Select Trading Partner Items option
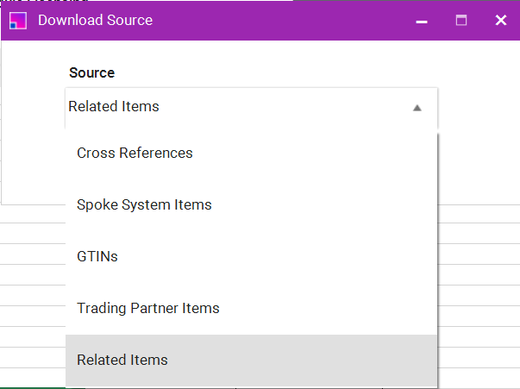 coord(148,309)
